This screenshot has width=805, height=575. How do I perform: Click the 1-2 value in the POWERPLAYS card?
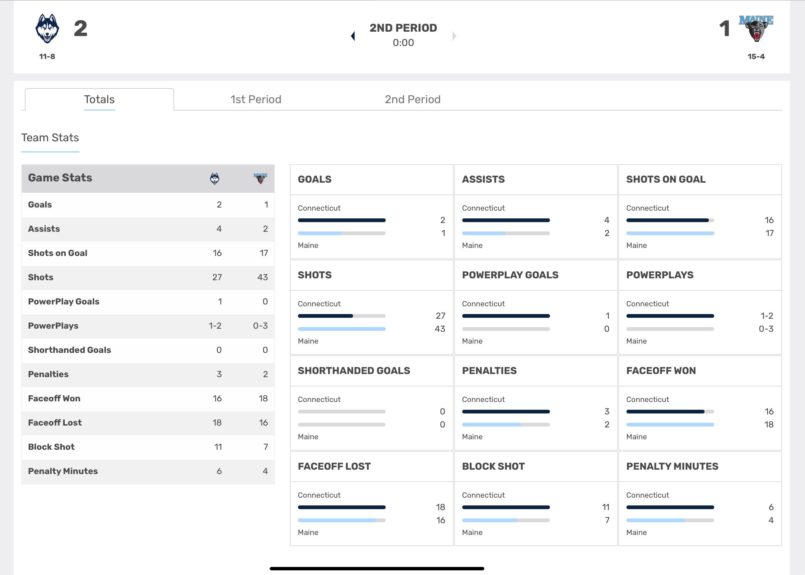click(x=767, y=316)
